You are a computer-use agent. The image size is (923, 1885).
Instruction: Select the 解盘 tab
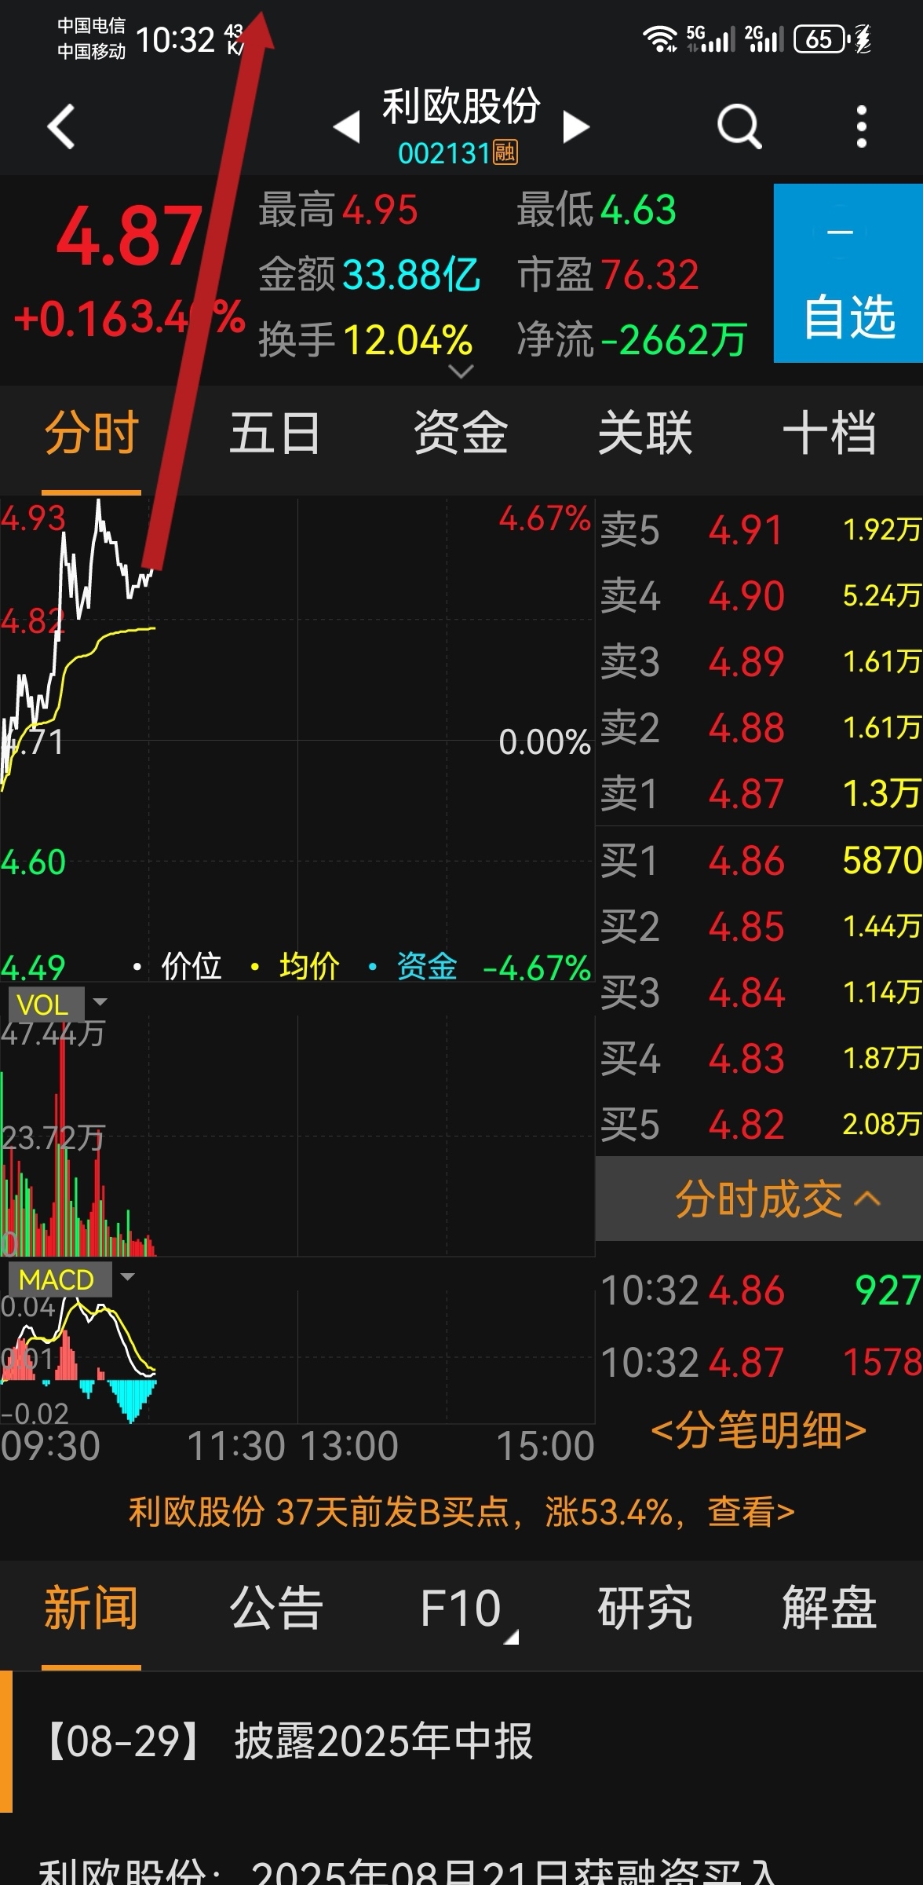tap(830, 1609)
